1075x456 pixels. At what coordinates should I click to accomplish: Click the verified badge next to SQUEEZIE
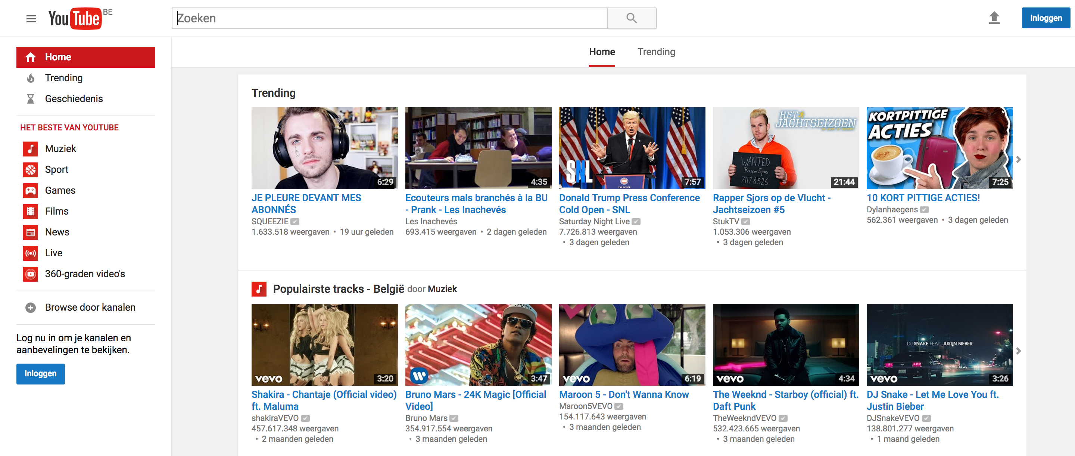coord(295,222)
